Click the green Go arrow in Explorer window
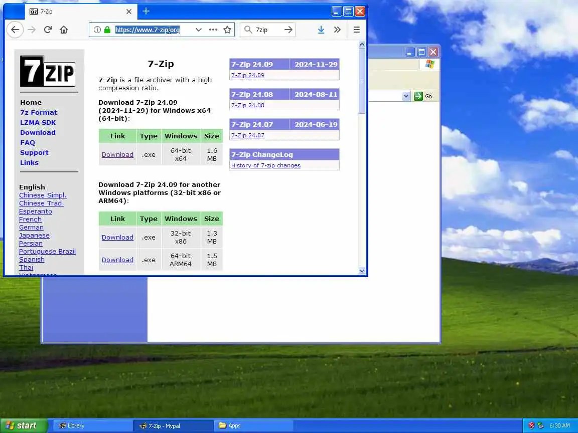Viewport: 578px width, 433px height. [418, 96]
